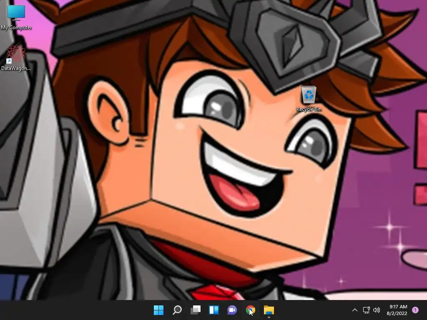Viewport: 427px width, 320px height.
Task: Open Task View on taskbar
Action: [x=196, y=310]
